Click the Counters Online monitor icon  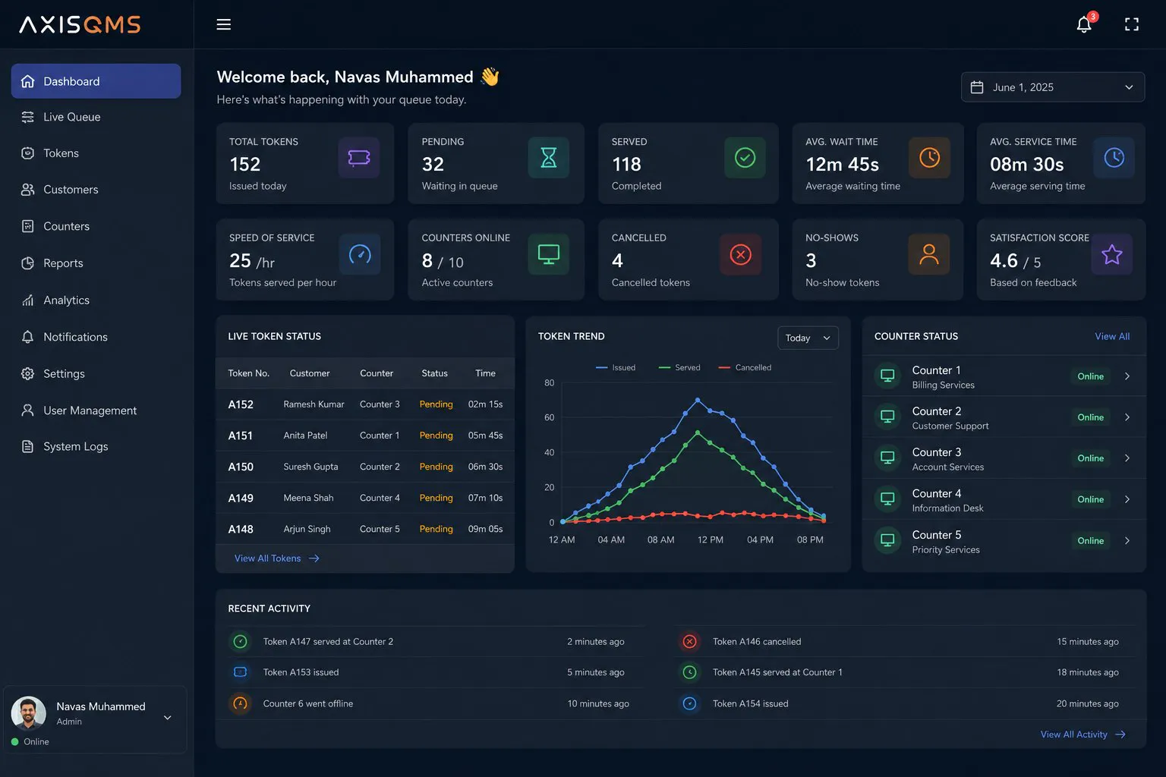point(548,254)
